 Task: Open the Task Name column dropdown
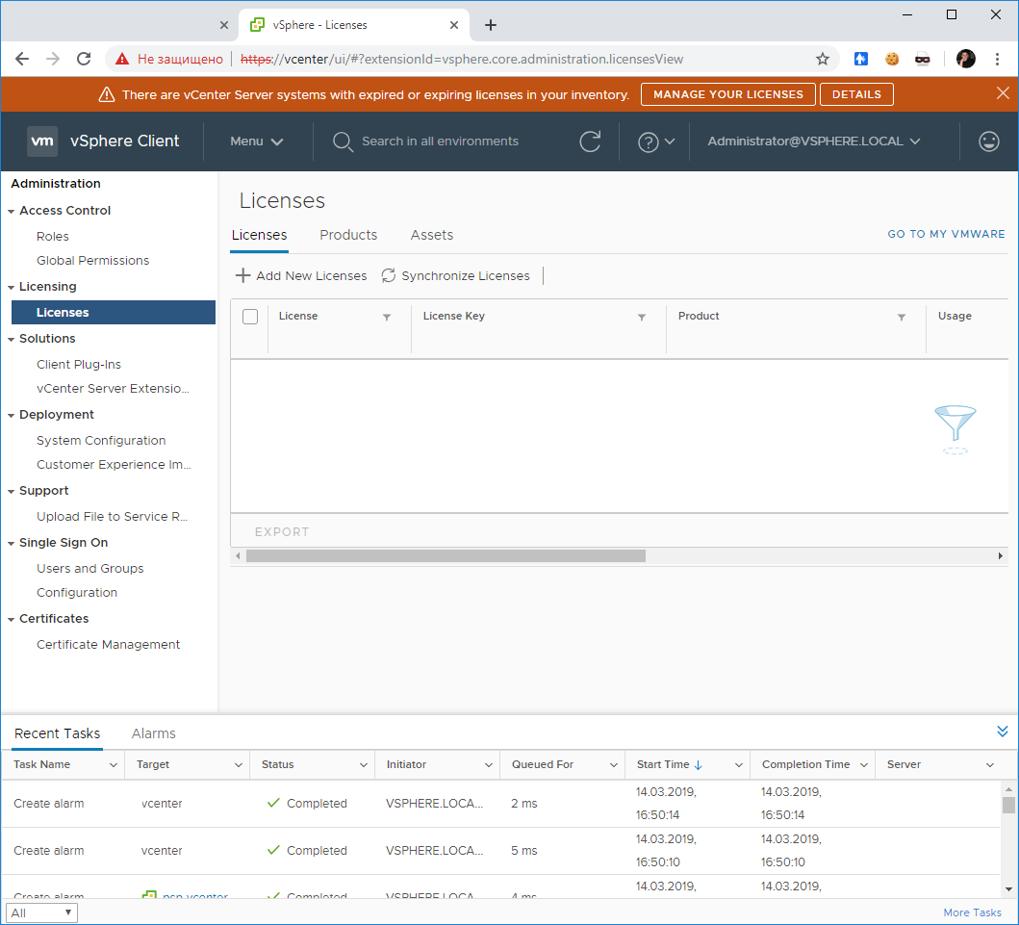coord(114,765)
